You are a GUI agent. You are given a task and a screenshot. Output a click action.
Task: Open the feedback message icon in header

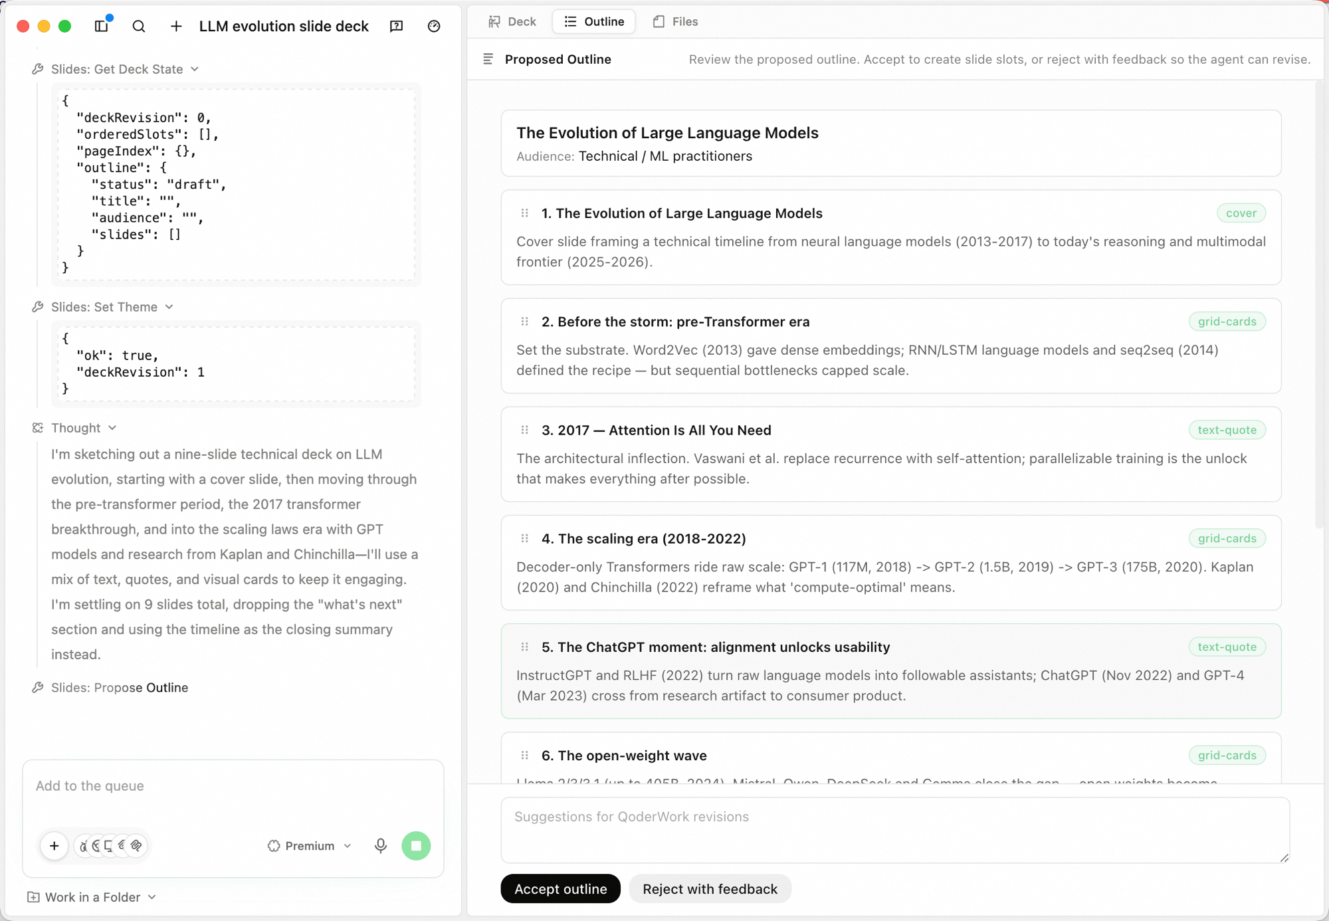click(x=397, y=26)
